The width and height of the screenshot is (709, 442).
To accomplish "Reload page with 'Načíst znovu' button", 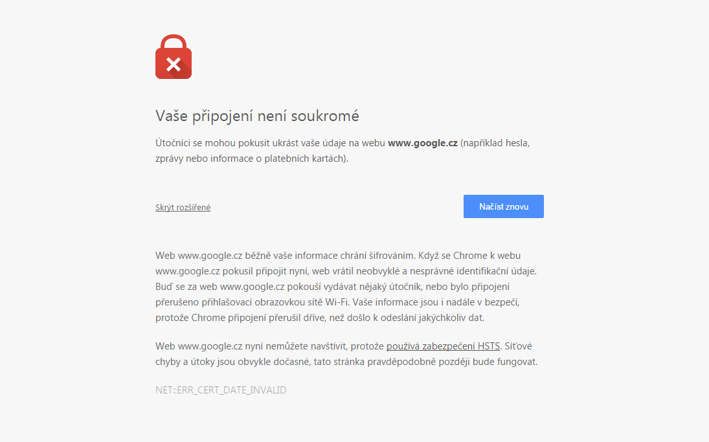I will (503, 206).
